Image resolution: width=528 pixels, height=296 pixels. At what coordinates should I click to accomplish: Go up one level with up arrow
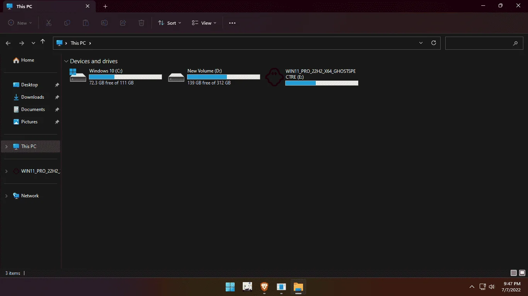pos(43,42)
